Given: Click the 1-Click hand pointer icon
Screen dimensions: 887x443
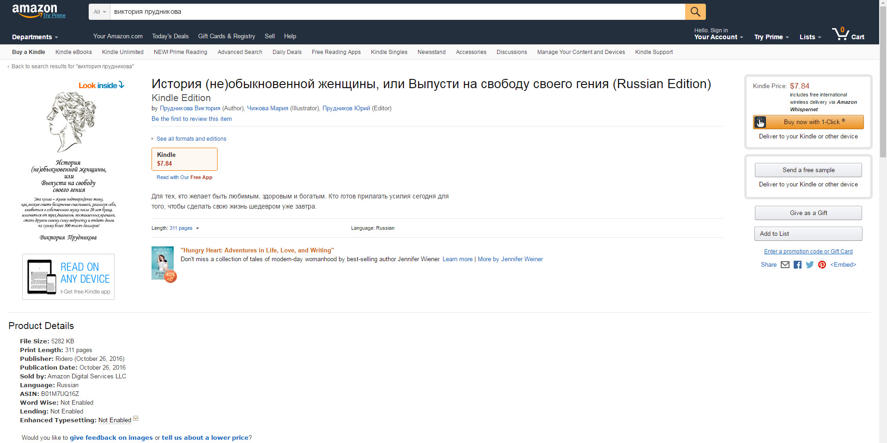Looking at the screenshot, I should (760, 122).
